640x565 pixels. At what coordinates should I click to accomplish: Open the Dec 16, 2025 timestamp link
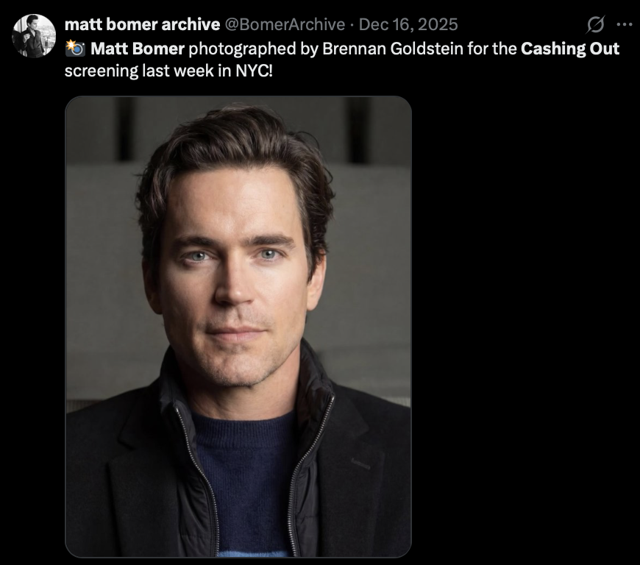click(x=408, y=24)
